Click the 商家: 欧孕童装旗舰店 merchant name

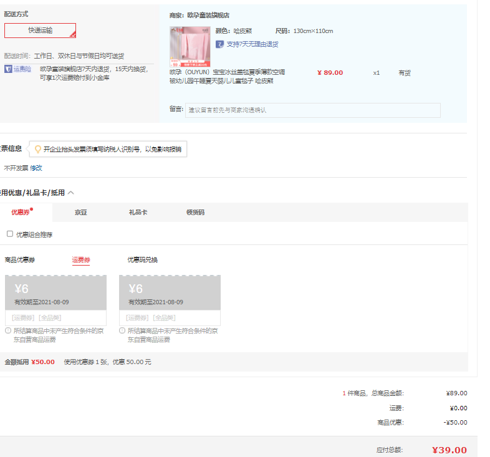tap(199, 16)
